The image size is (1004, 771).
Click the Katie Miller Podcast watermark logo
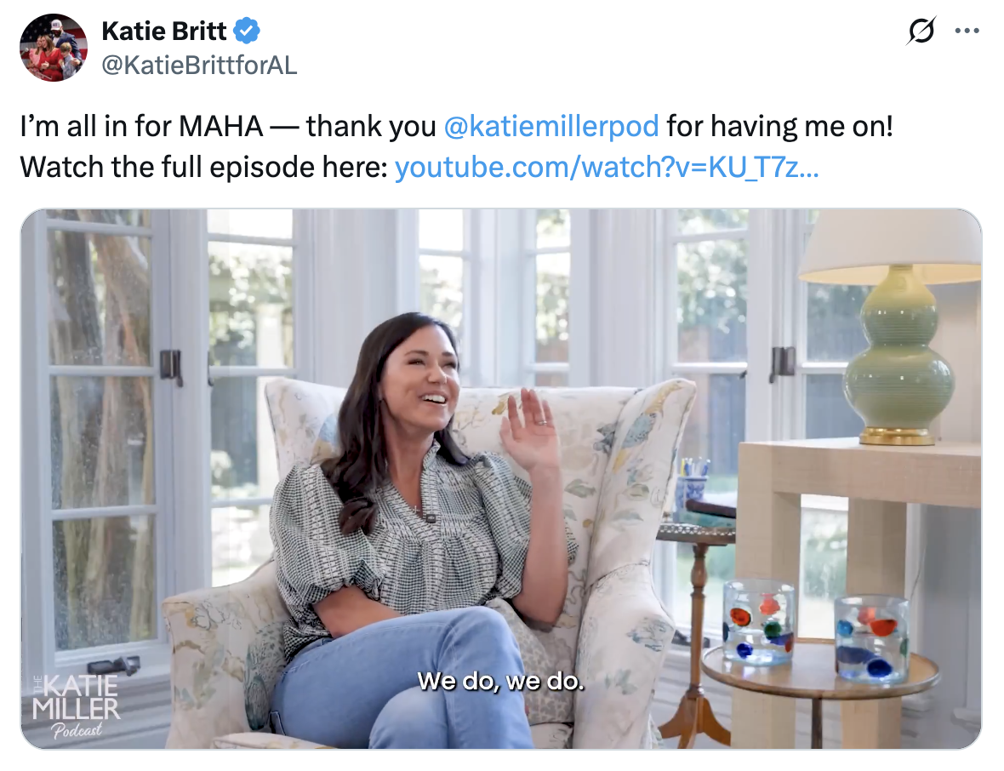point(76,706)
